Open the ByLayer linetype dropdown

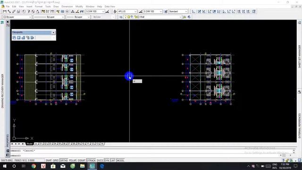coord(49,17)
